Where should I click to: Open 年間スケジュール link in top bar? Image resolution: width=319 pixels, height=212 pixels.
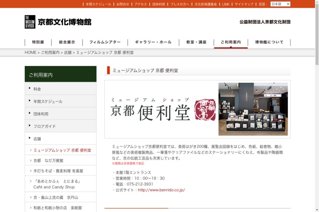(x=98, y=4)
